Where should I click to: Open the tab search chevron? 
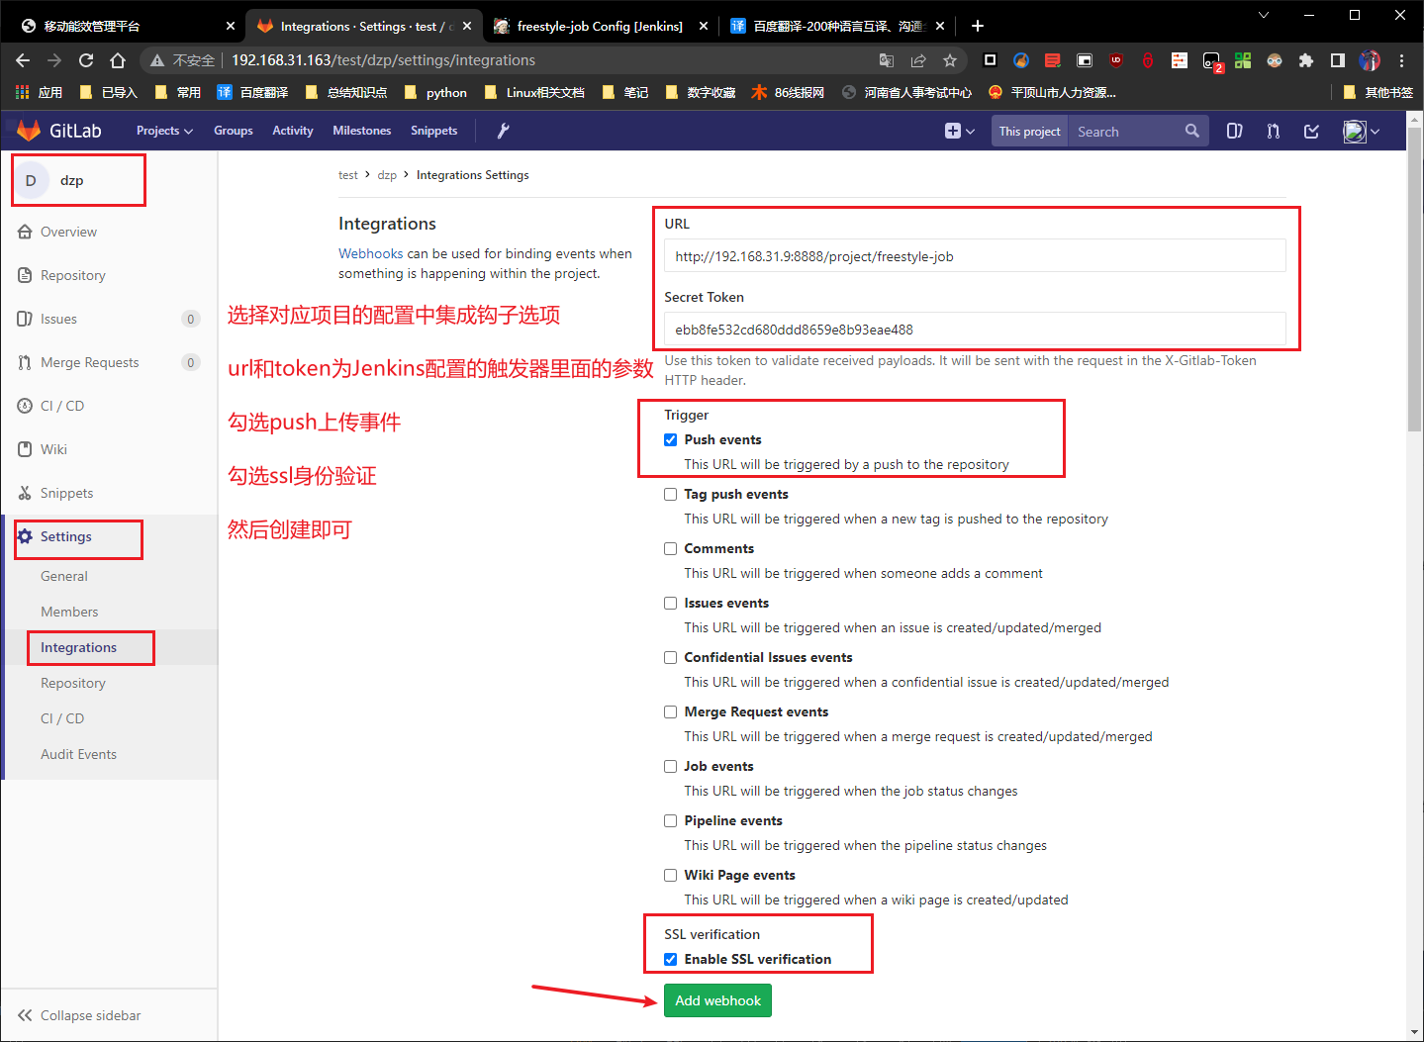click(1264, 15)
